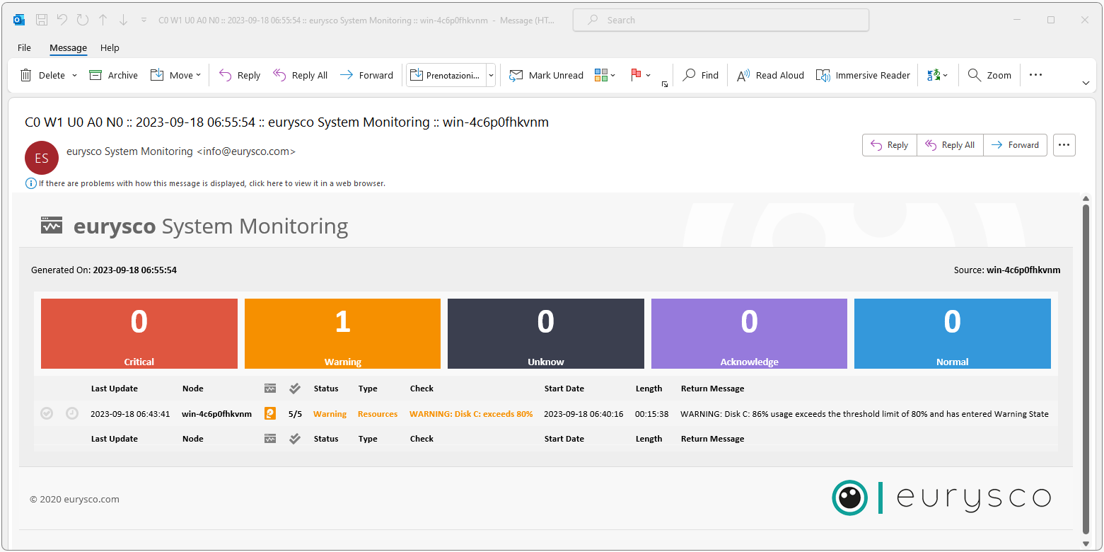Click the red Follow Up flag
Viewport: 1104px width, 552px height.
pos(635,75)
